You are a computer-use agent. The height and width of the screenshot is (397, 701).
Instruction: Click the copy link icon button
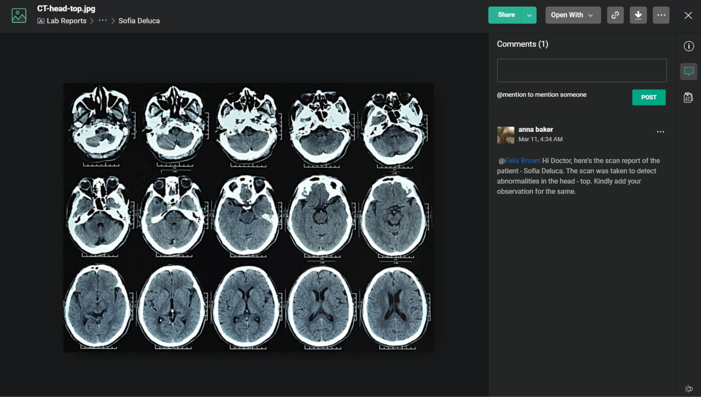615,15
